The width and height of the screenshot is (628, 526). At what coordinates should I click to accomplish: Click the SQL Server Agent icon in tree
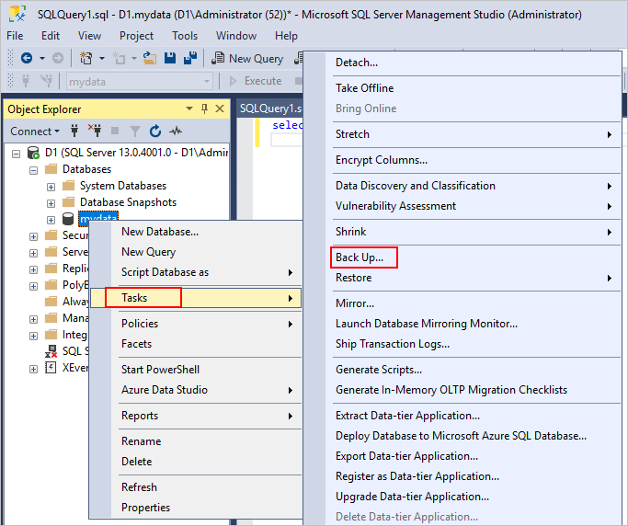[x=51, y=351]
